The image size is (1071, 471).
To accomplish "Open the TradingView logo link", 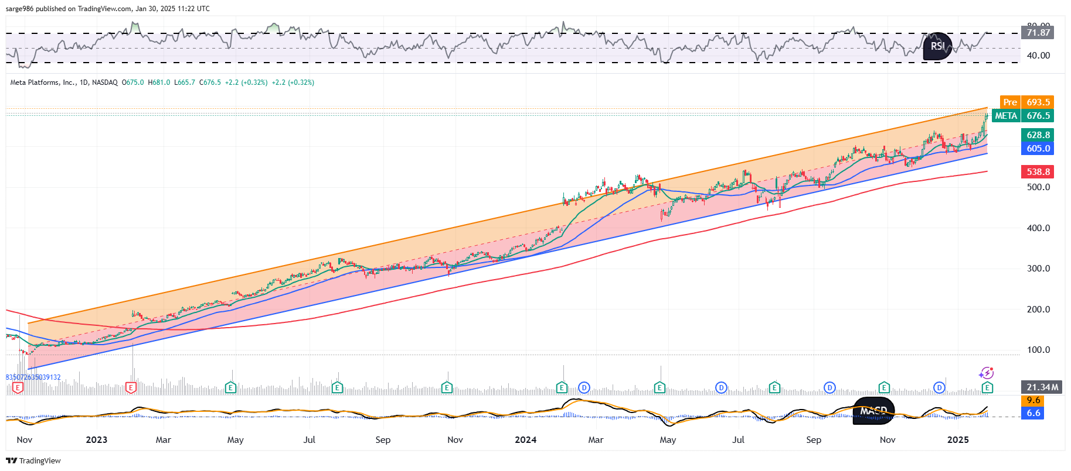I will 33,460.
